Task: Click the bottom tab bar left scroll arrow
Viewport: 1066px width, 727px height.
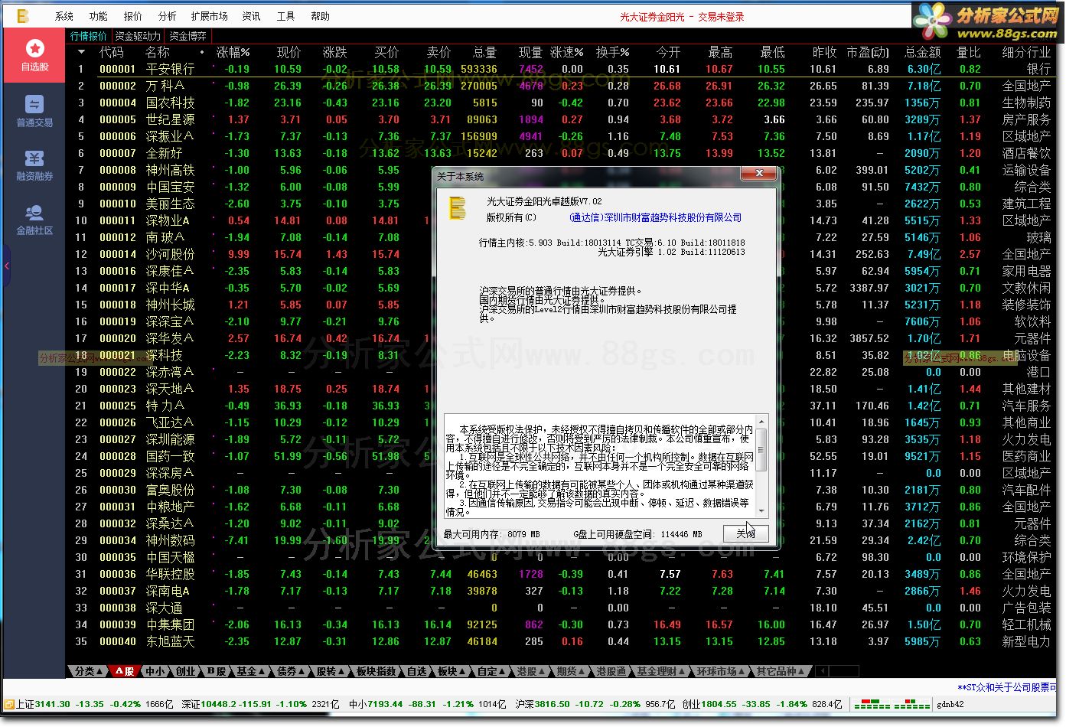Action: [x=823, y=671]
